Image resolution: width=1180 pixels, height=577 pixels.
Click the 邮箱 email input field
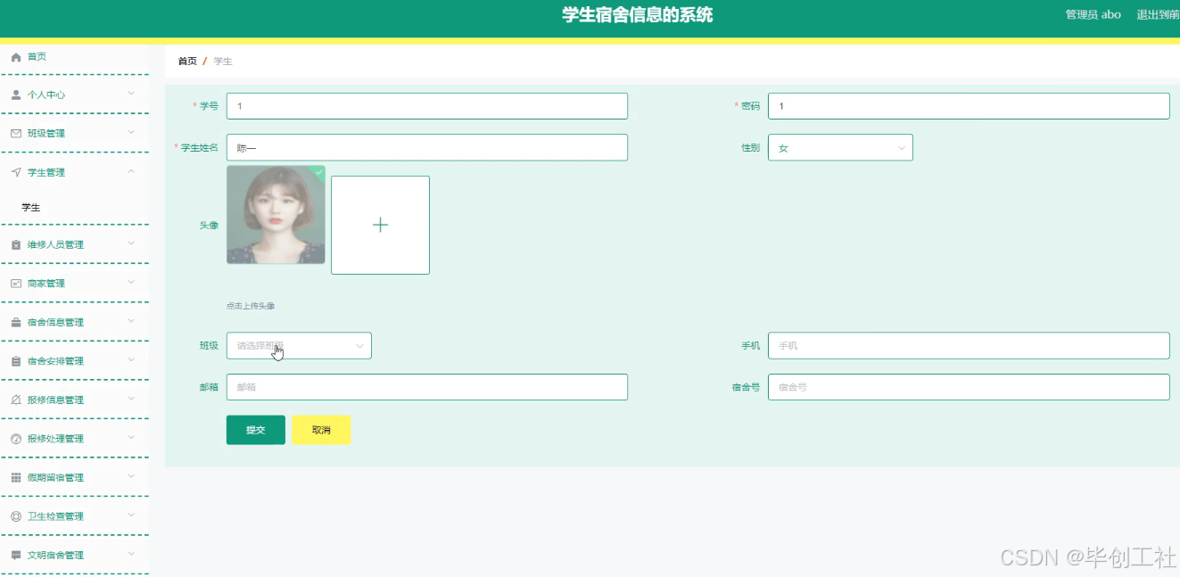pyautogui.click(x=426, y=386)
